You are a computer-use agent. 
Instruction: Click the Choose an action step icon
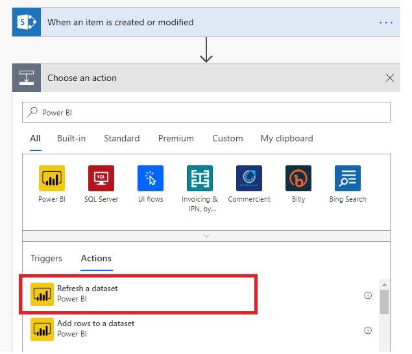26,78
